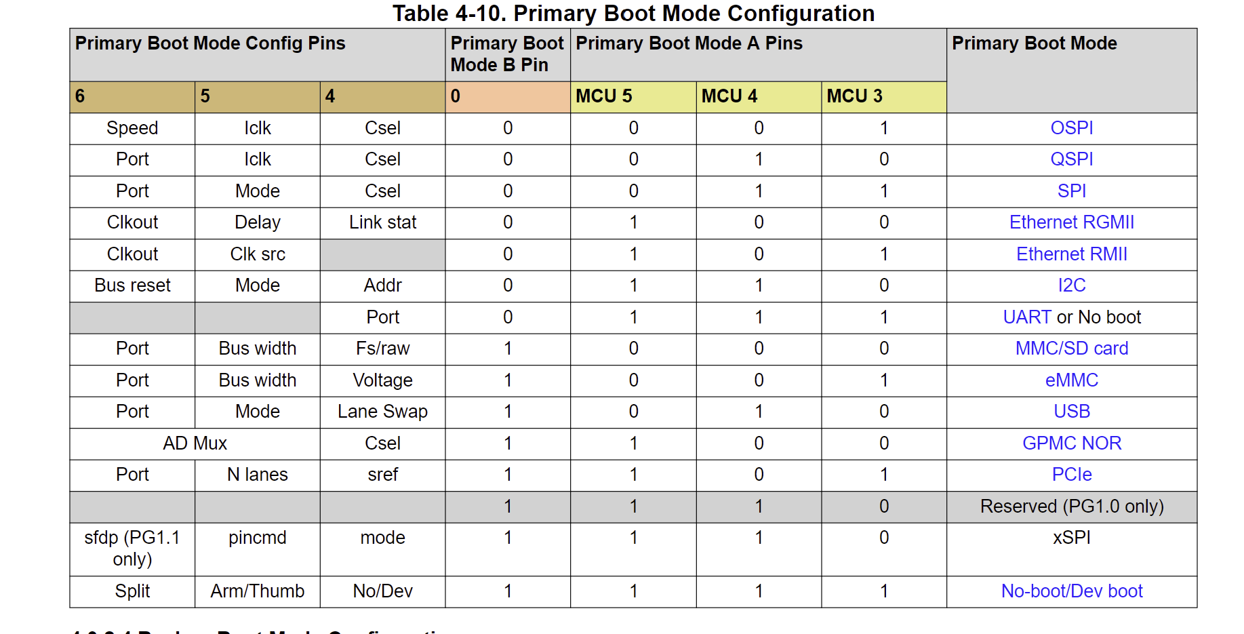Viewport: 1244px width, 634px height.
Task: Select the MCU 4 header cell
Action: (x=758, y=96)
